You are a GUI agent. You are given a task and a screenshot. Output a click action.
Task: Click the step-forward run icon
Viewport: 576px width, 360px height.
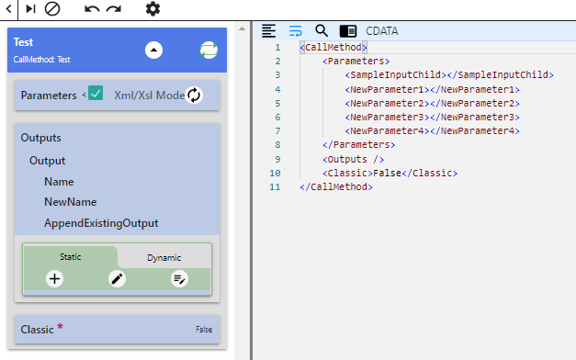pos(31,9)
